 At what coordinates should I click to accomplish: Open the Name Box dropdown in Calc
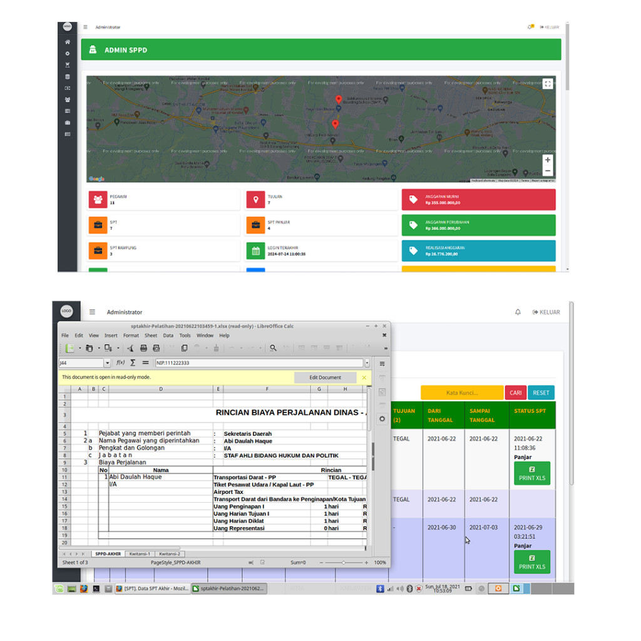point(108,362)
